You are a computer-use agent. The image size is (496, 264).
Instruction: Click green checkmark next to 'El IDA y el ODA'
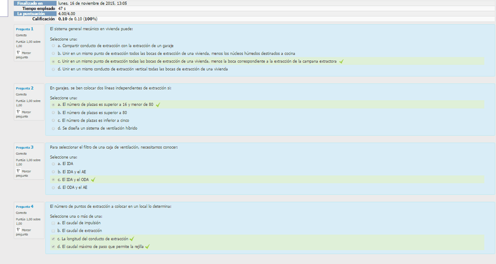point(93,179)
